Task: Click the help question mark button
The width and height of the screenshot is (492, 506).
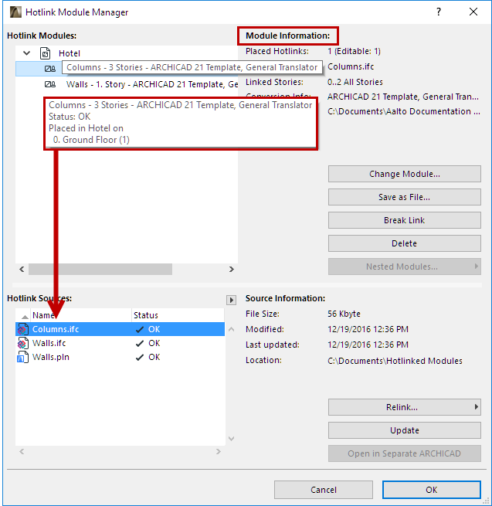Action: click(439, 12)
